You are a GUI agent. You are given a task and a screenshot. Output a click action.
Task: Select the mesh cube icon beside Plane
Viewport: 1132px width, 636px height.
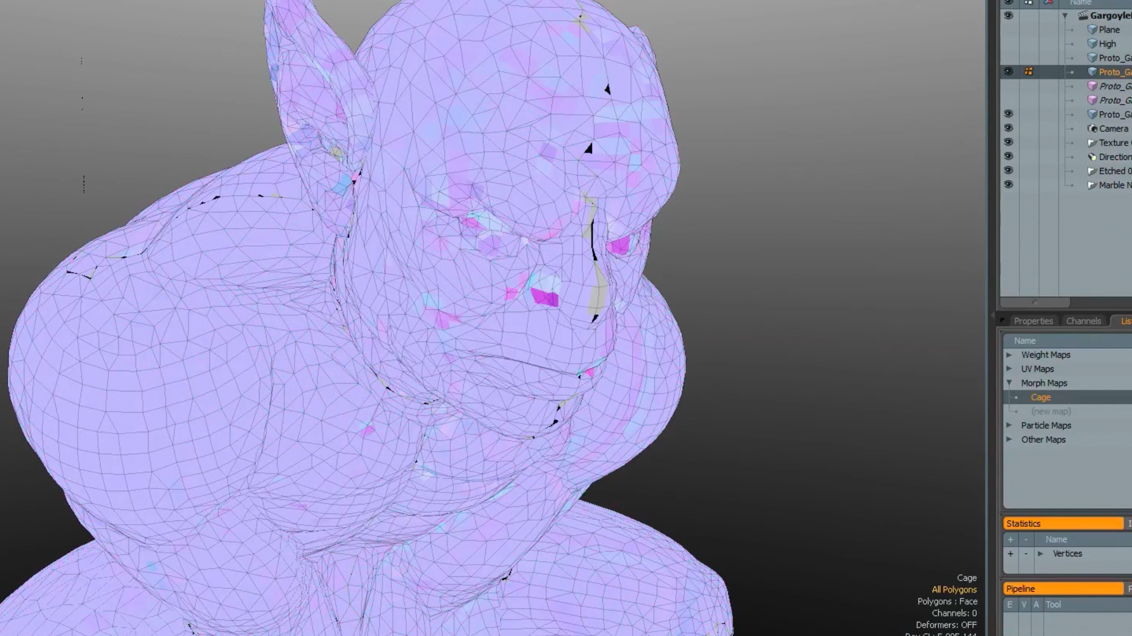pyautogui.click(x=1092, y=29)
